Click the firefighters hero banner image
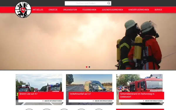The width and height of the screenshot is (176, 110). [x=88, y=41]
